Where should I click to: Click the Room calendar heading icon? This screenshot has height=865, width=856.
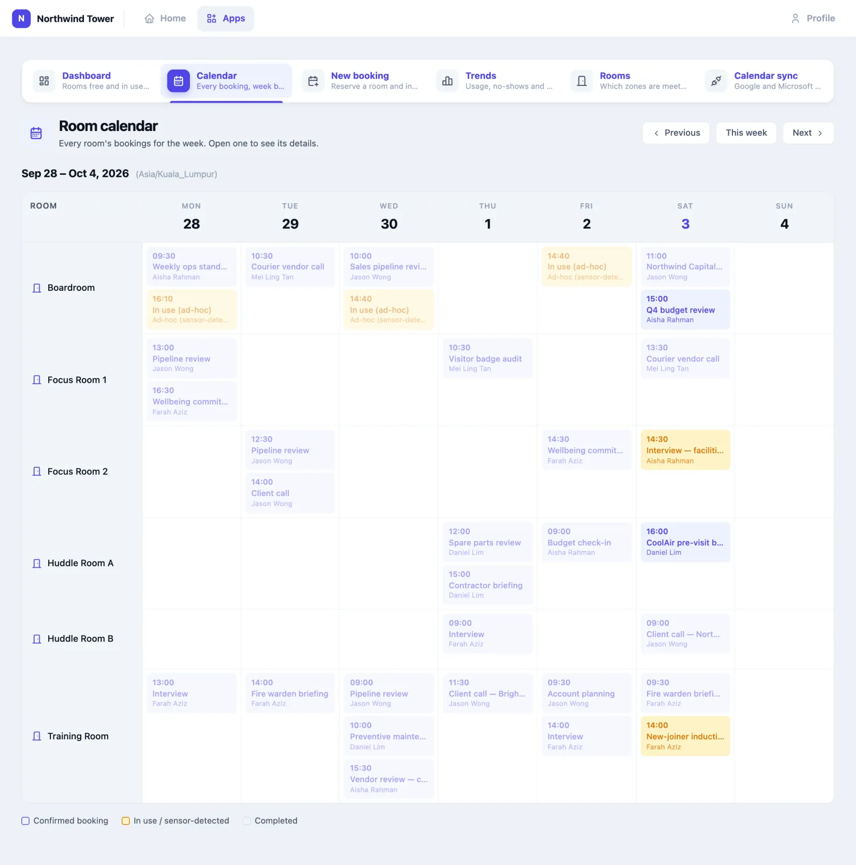(x=36, y=133)
